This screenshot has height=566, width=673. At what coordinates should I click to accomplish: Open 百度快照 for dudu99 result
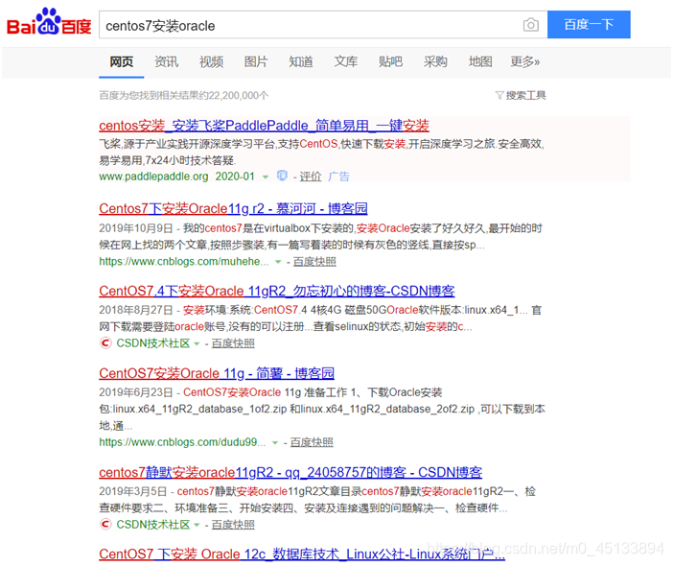[x=312, y=442]
